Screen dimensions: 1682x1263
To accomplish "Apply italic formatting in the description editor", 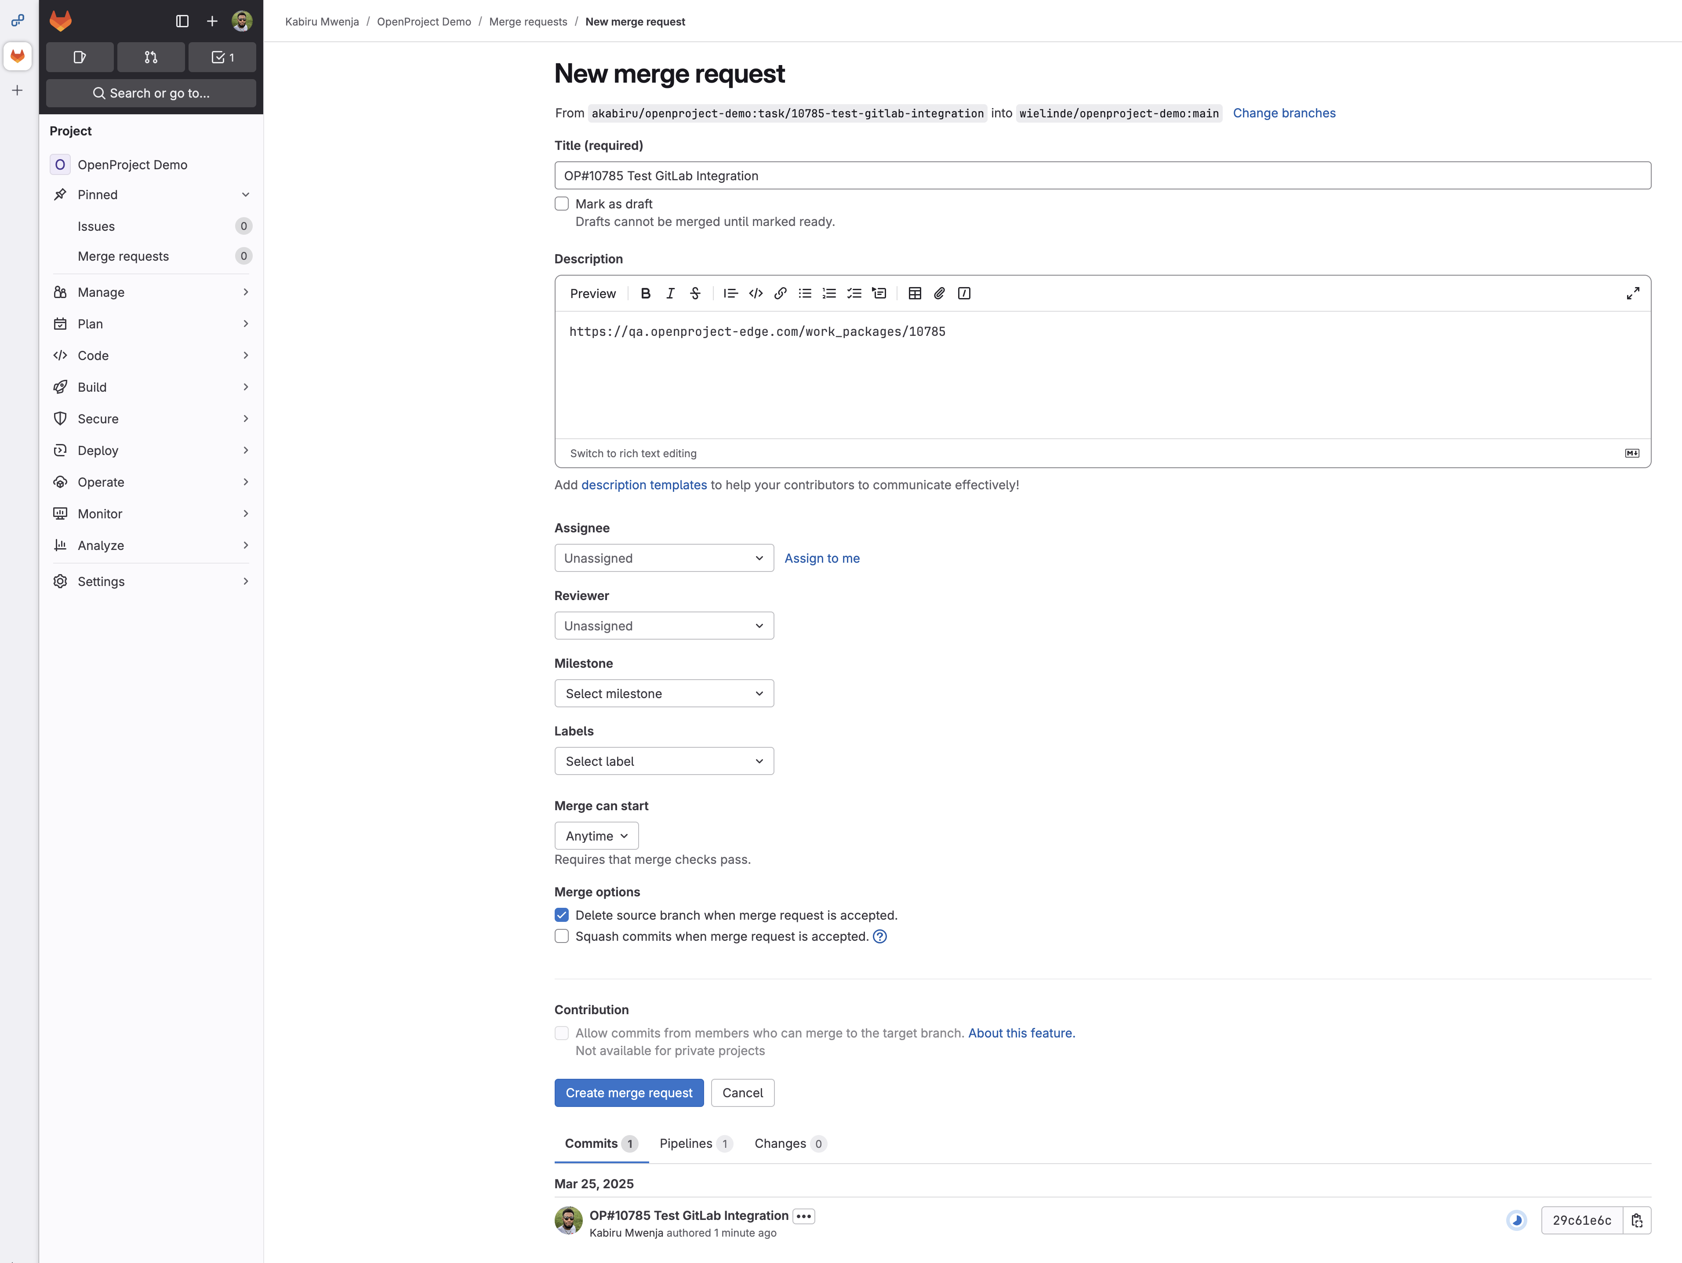I will (x=670, y=294).
